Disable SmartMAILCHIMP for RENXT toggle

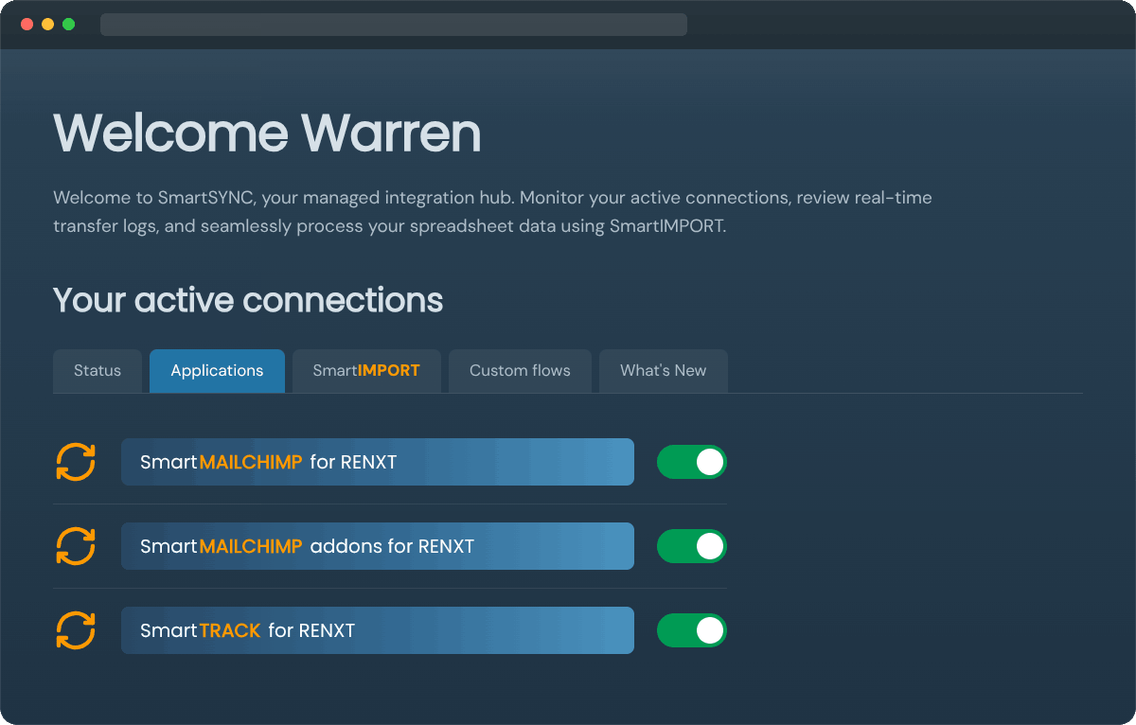(x=692, y=462)
